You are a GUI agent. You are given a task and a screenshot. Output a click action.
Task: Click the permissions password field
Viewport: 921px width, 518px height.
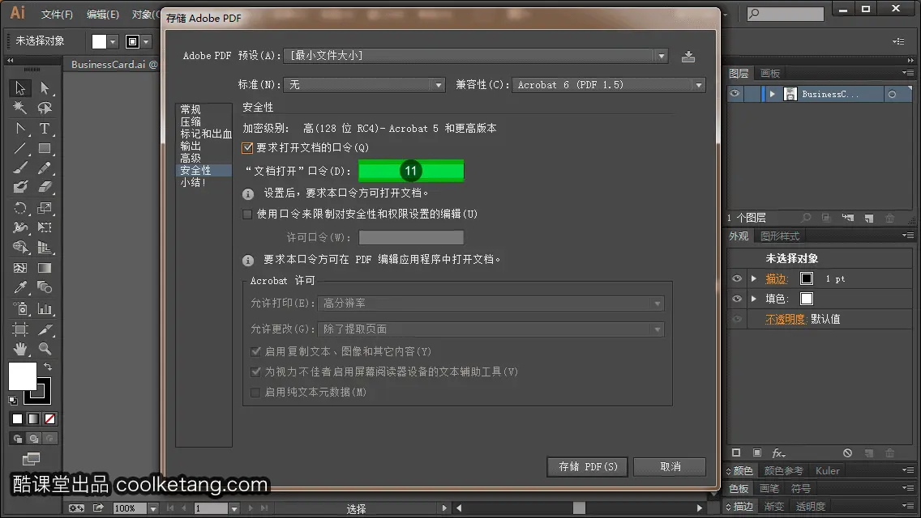tap(411, 238)
